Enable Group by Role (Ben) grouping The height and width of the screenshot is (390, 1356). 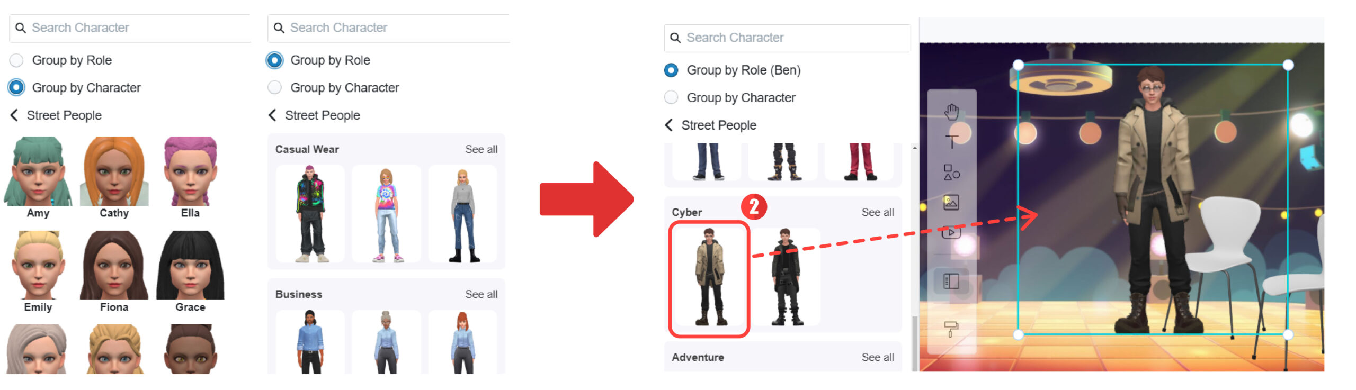(672, 70)
